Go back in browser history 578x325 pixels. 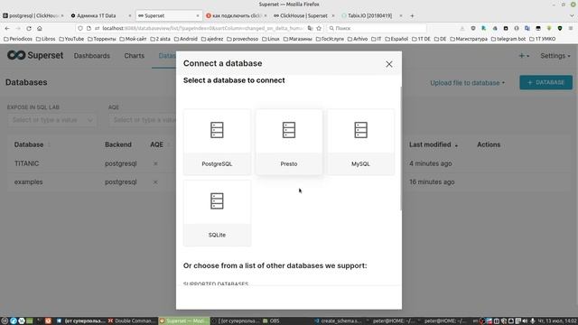7,28
